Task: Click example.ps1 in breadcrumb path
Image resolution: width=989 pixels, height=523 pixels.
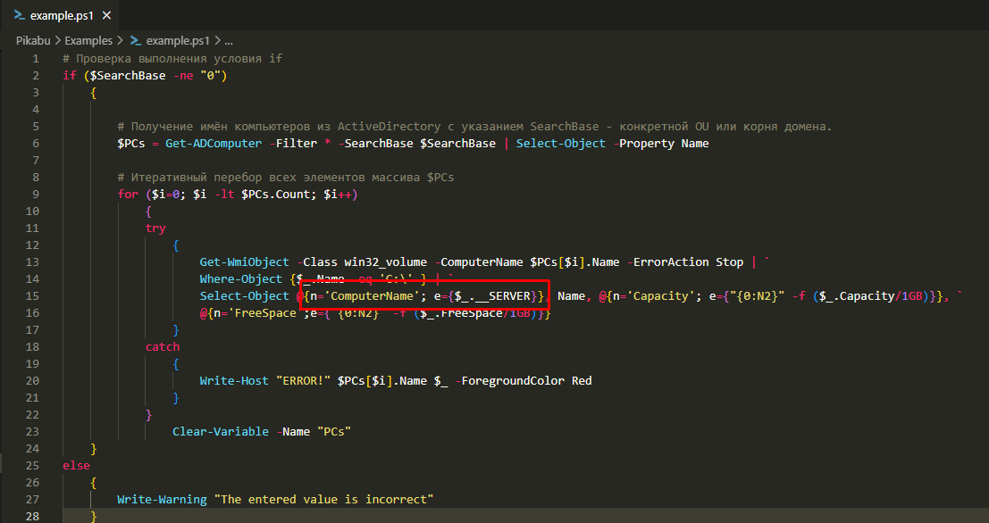Action: [x=177, y=41]
